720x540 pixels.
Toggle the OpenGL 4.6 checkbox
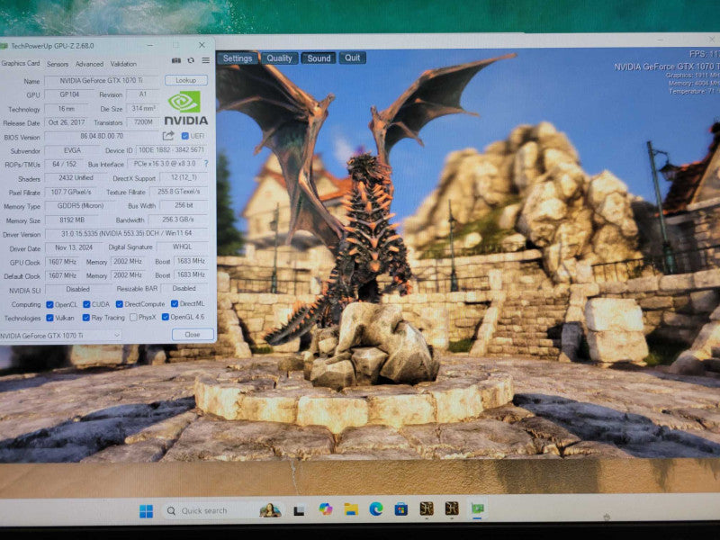click(166, 317)
